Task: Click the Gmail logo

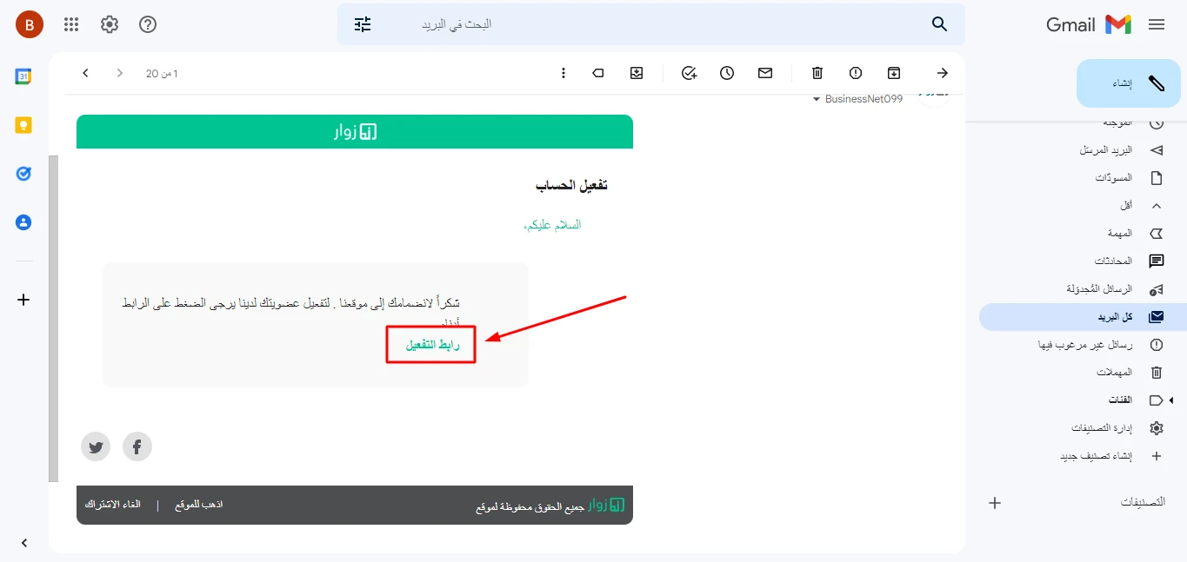Action: pos(1089,25)
